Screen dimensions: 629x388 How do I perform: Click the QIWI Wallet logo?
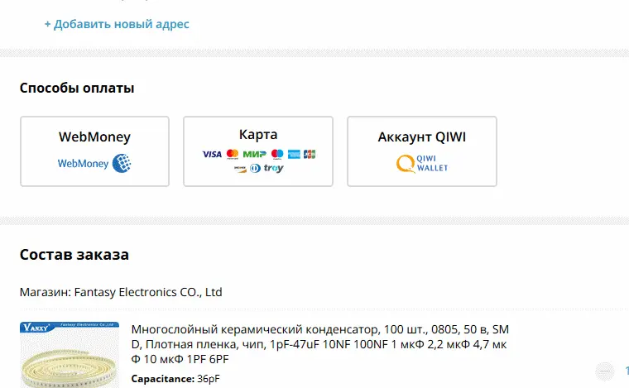click(x=422, y=164)
